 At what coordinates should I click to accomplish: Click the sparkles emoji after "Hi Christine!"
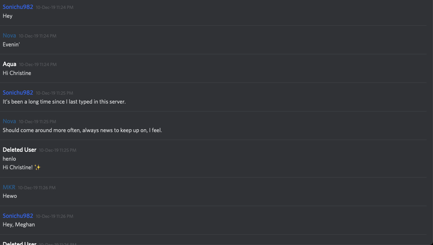(x=38, y=167)
